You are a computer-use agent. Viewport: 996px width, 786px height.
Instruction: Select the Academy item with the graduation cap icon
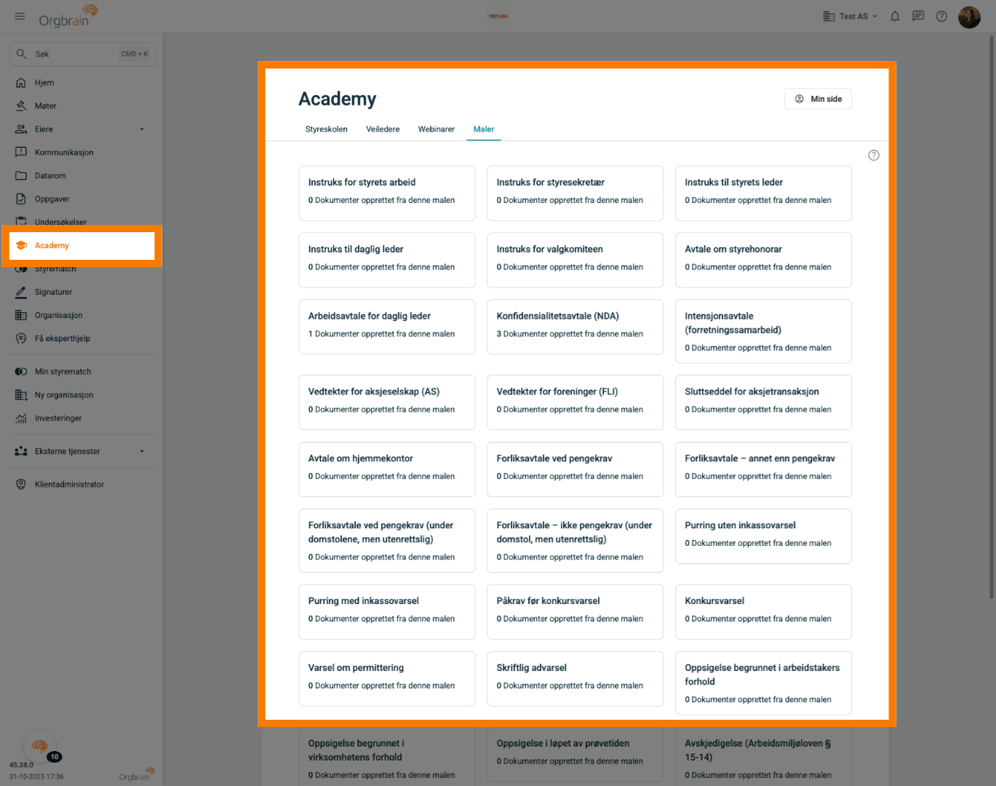click(81, 245)
